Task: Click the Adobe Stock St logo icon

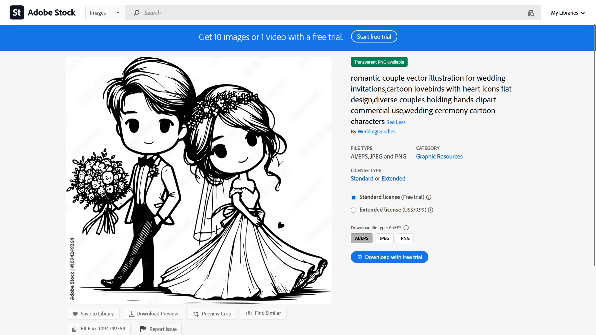Action: click(x=17, y=12)
